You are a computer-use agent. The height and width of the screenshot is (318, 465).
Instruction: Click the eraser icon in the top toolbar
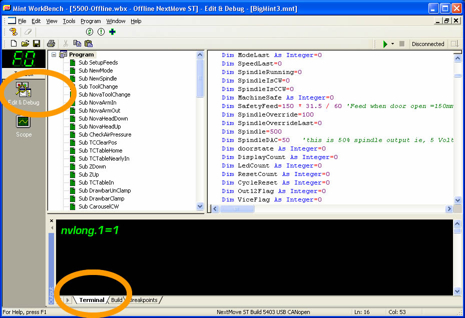[28, 31]
